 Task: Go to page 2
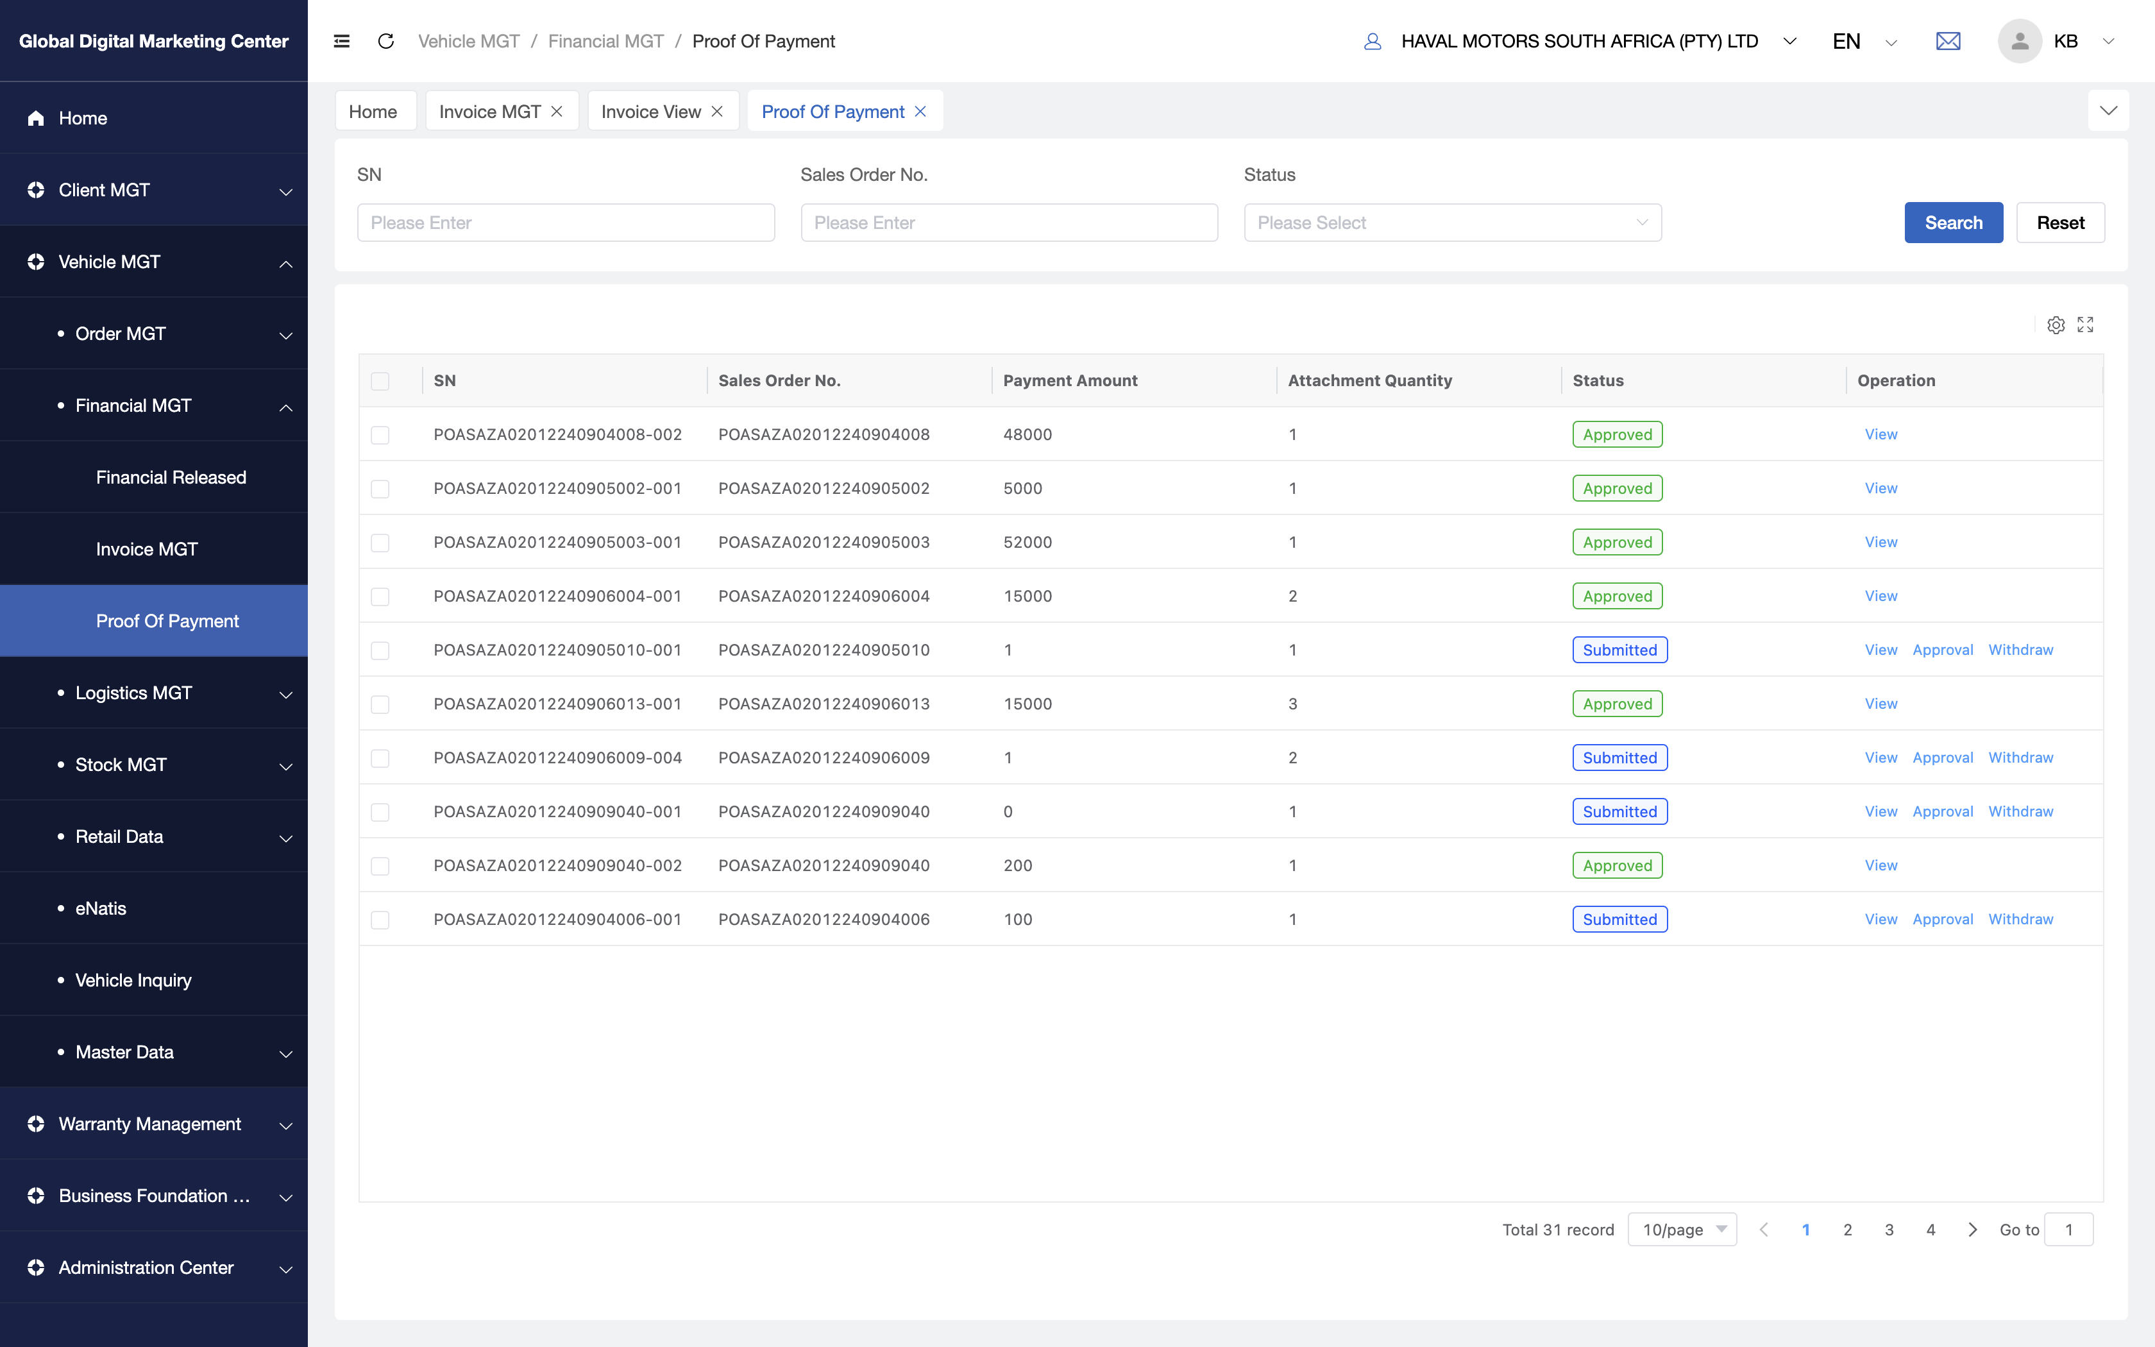click(1847, 1230)
